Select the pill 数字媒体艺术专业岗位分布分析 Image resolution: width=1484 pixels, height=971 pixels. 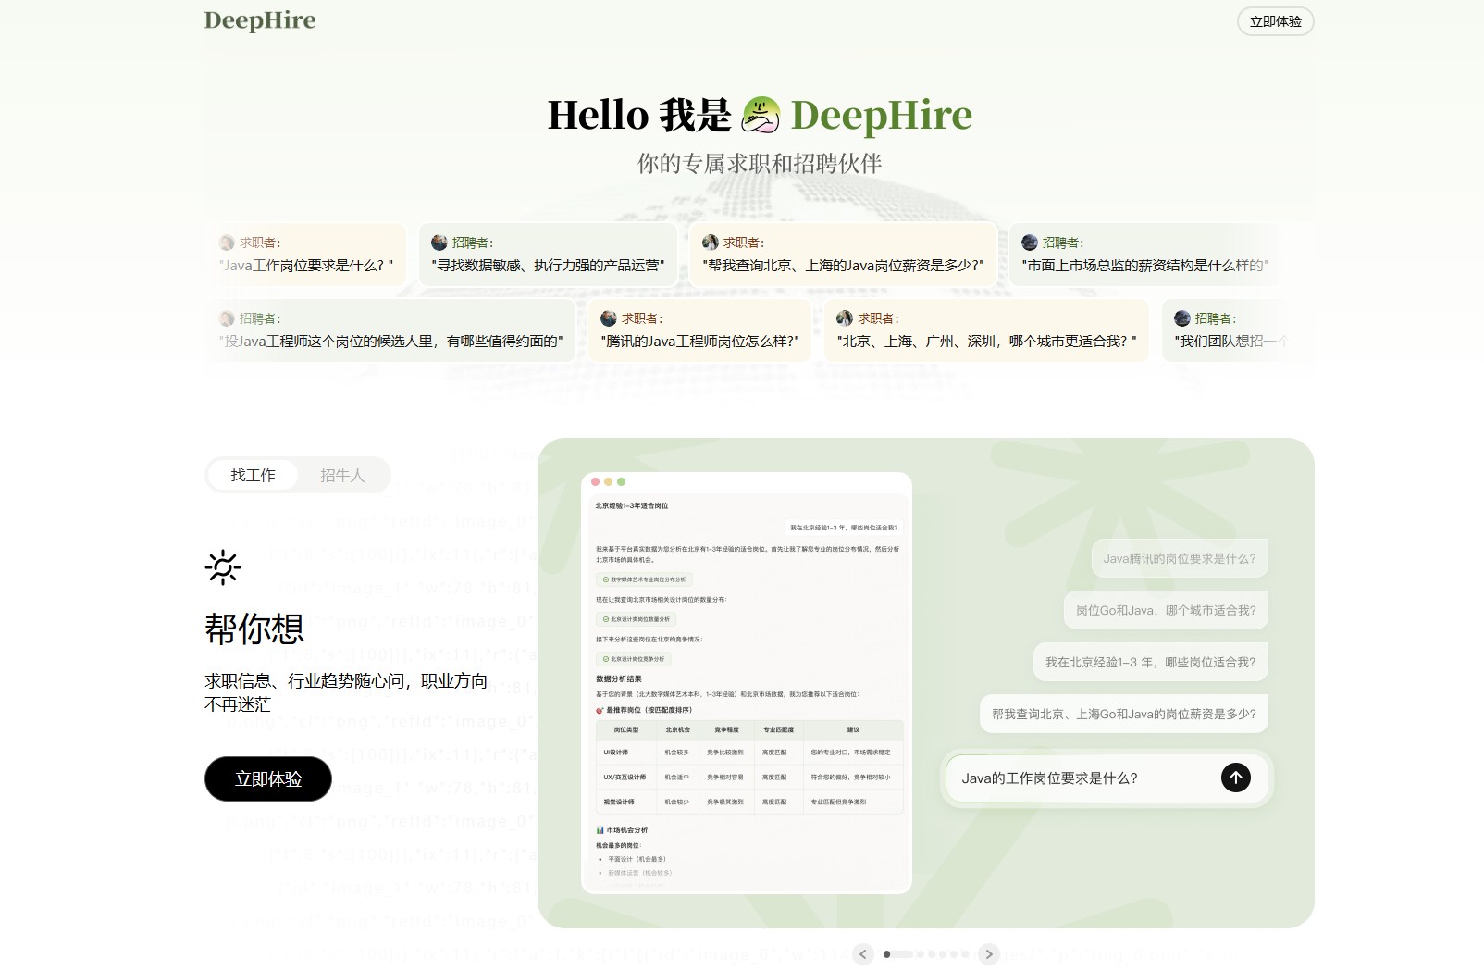(645, 580)
